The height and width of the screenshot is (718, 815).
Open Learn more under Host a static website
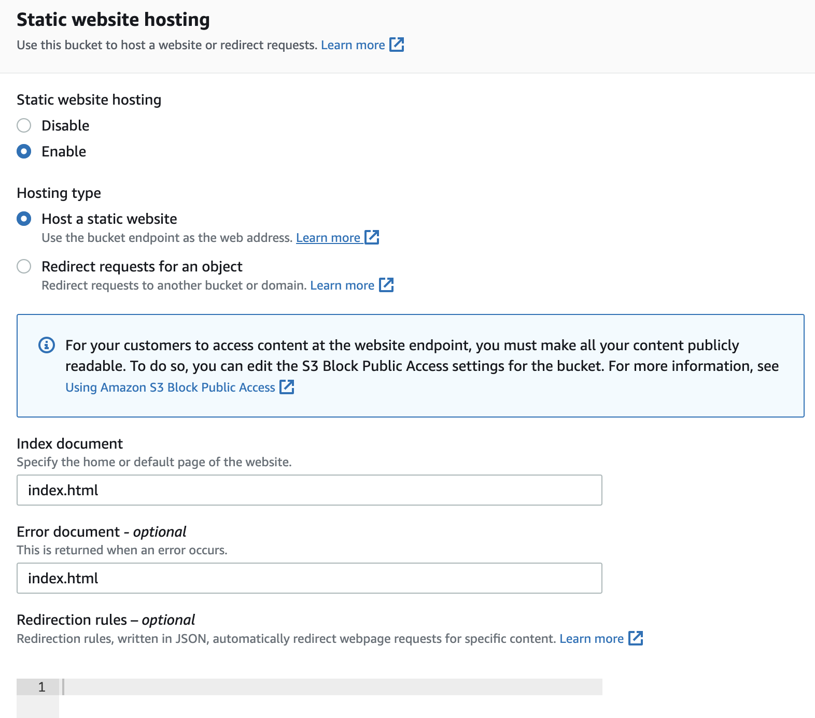[329, 237]
